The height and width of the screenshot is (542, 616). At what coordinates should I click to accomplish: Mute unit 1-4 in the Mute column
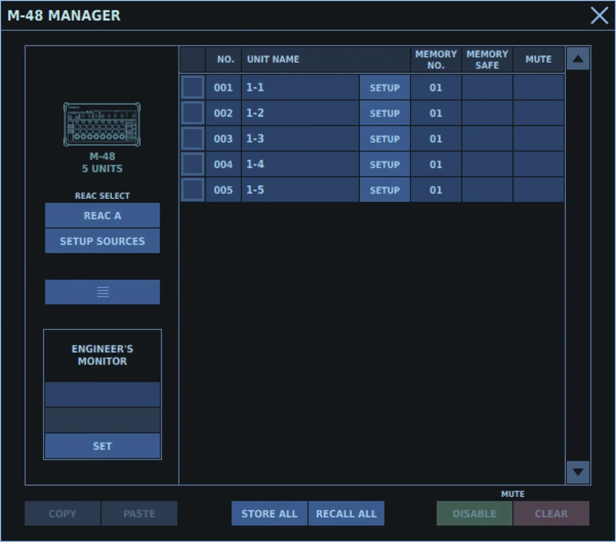point(538,164)
